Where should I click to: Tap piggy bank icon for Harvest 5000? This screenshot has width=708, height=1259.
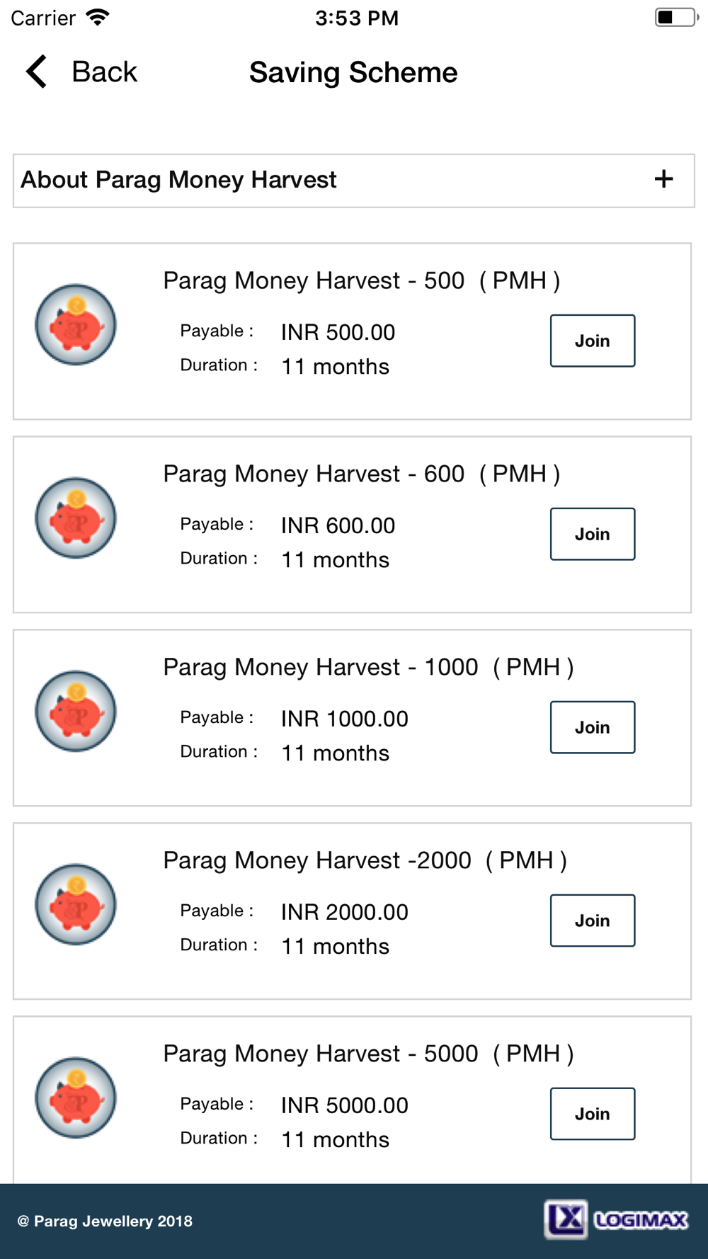coord(76,1098)
